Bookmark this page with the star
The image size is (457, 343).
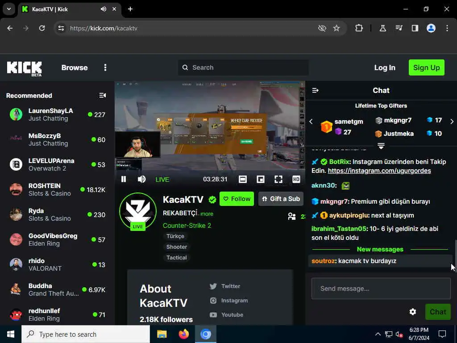(x=337, y=28)
